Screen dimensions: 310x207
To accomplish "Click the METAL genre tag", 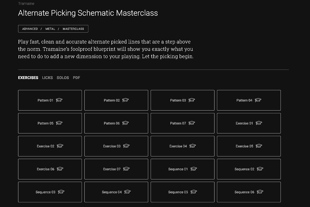I will 50,29.
